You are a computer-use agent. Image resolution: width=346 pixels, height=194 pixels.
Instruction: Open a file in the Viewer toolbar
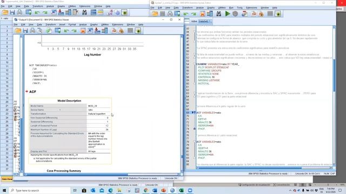tap(18, 31)
